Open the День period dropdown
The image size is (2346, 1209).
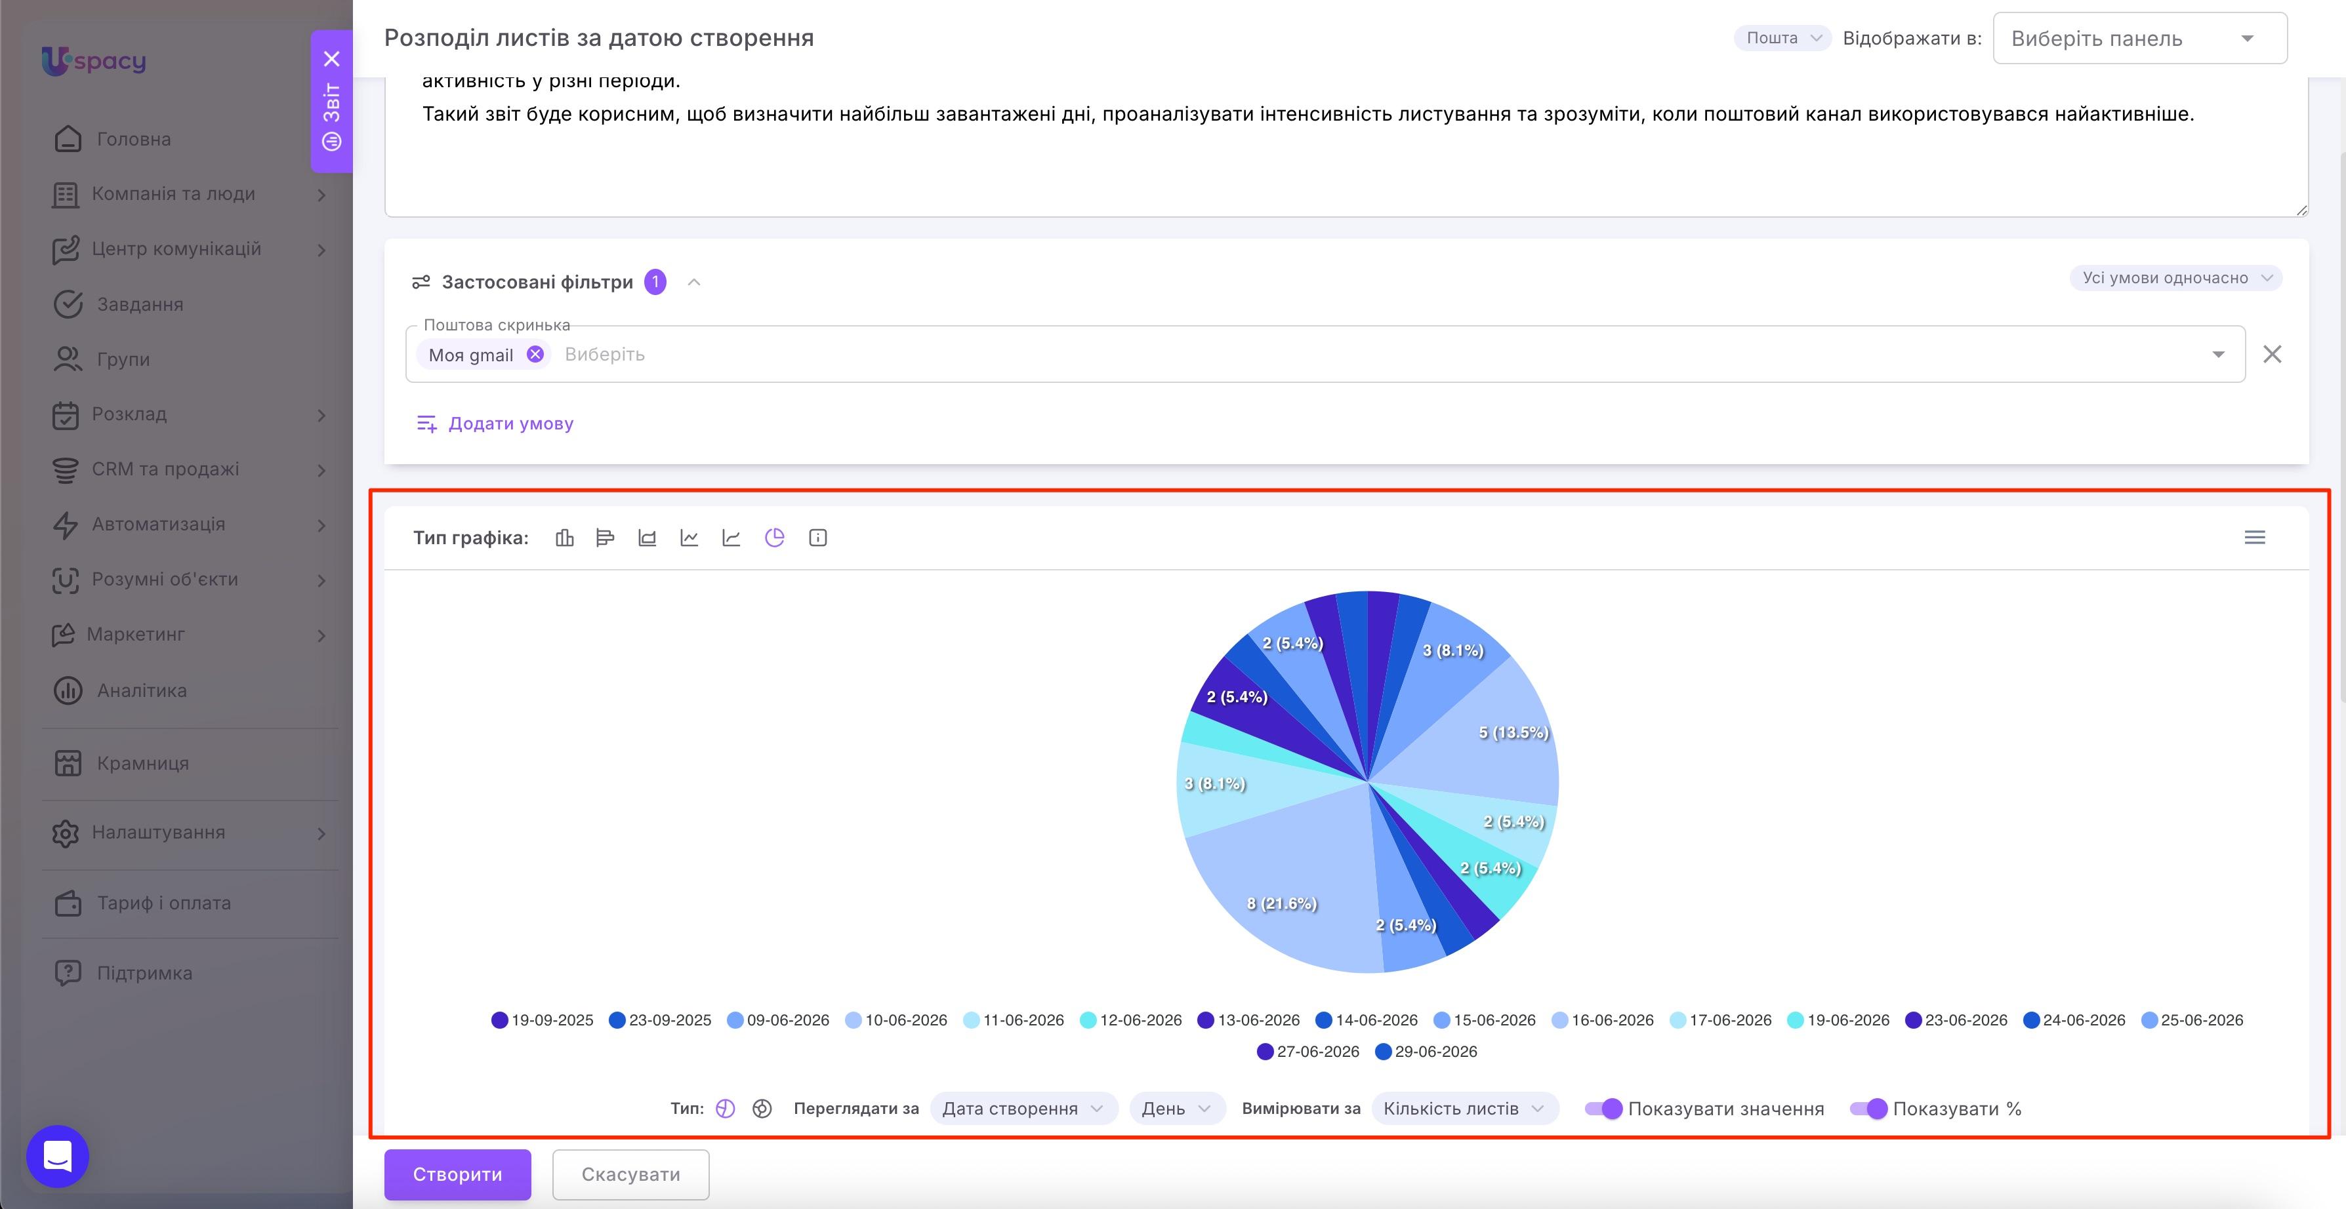[1177, 1109]
